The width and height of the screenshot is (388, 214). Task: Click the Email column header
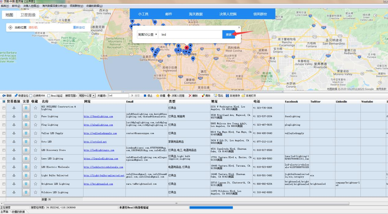[130, 102]
